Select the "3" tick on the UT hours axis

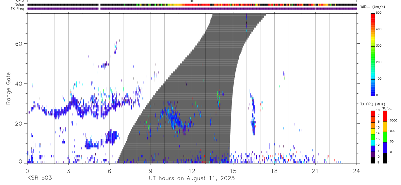pyautogui.click(x=68, y=171)
